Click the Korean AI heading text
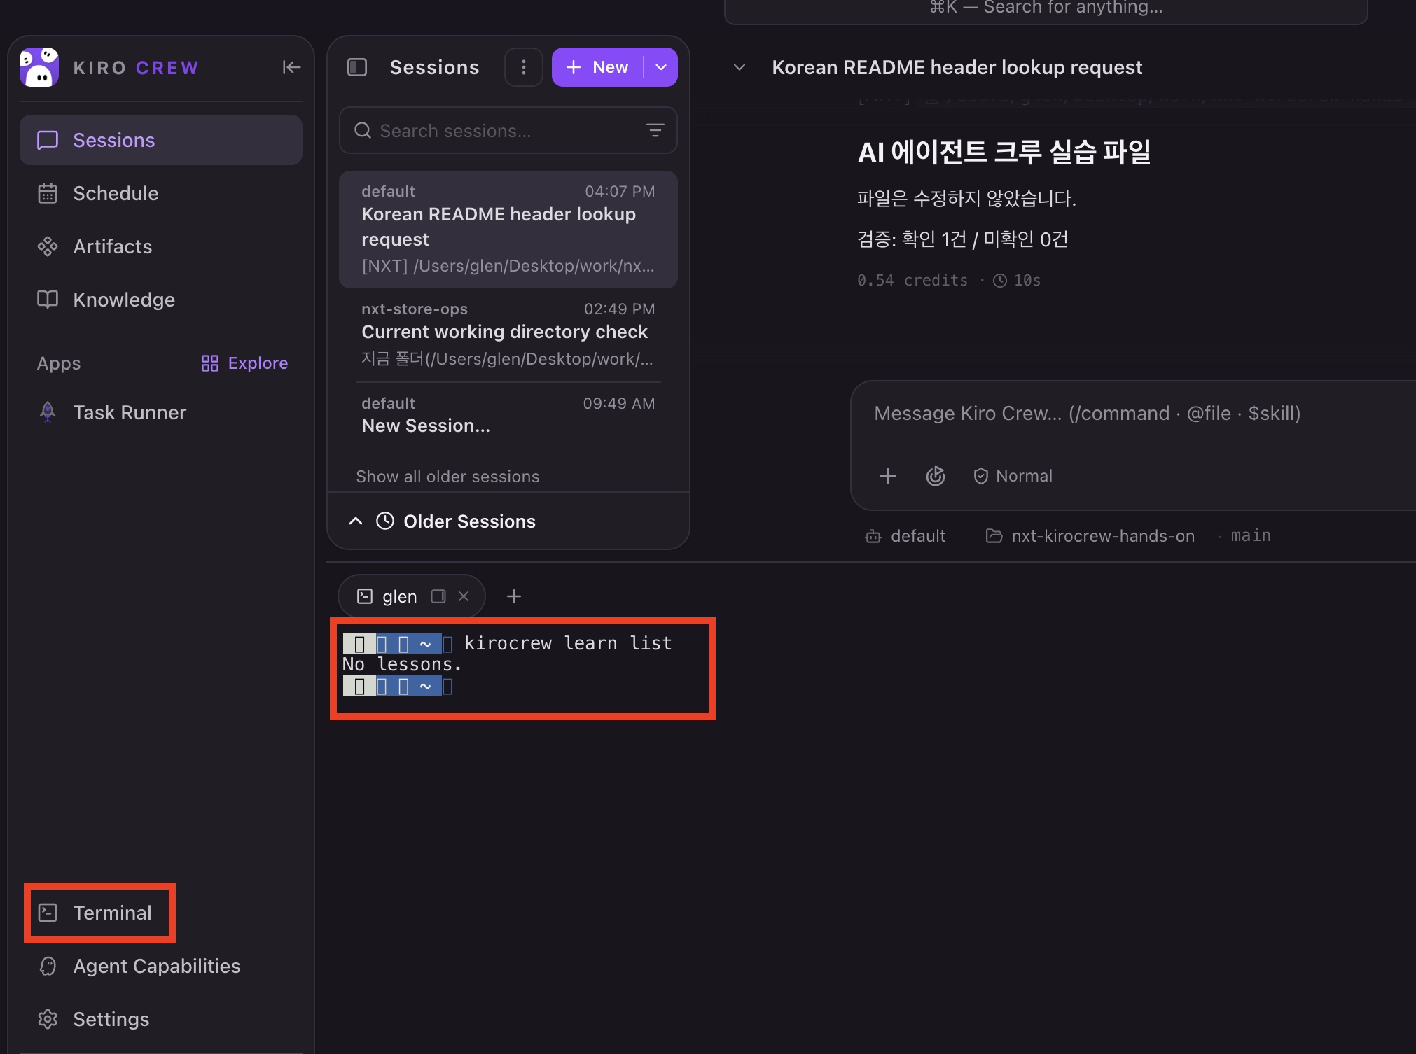 pyautogui.click(x=1005, y=151)
